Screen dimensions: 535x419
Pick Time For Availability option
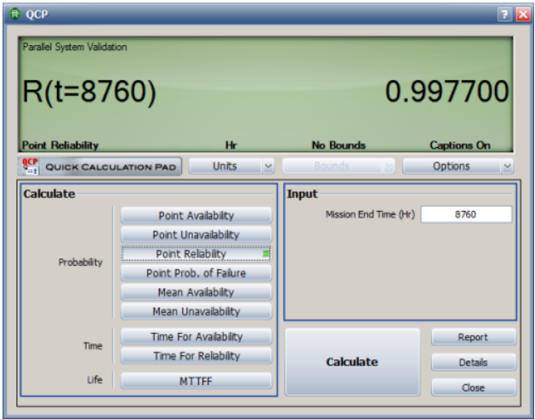tap(196, 337)
